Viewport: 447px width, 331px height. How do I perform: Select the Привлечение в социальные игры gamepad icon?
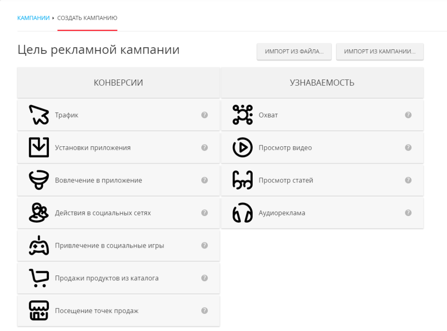[x=38, y=245]
